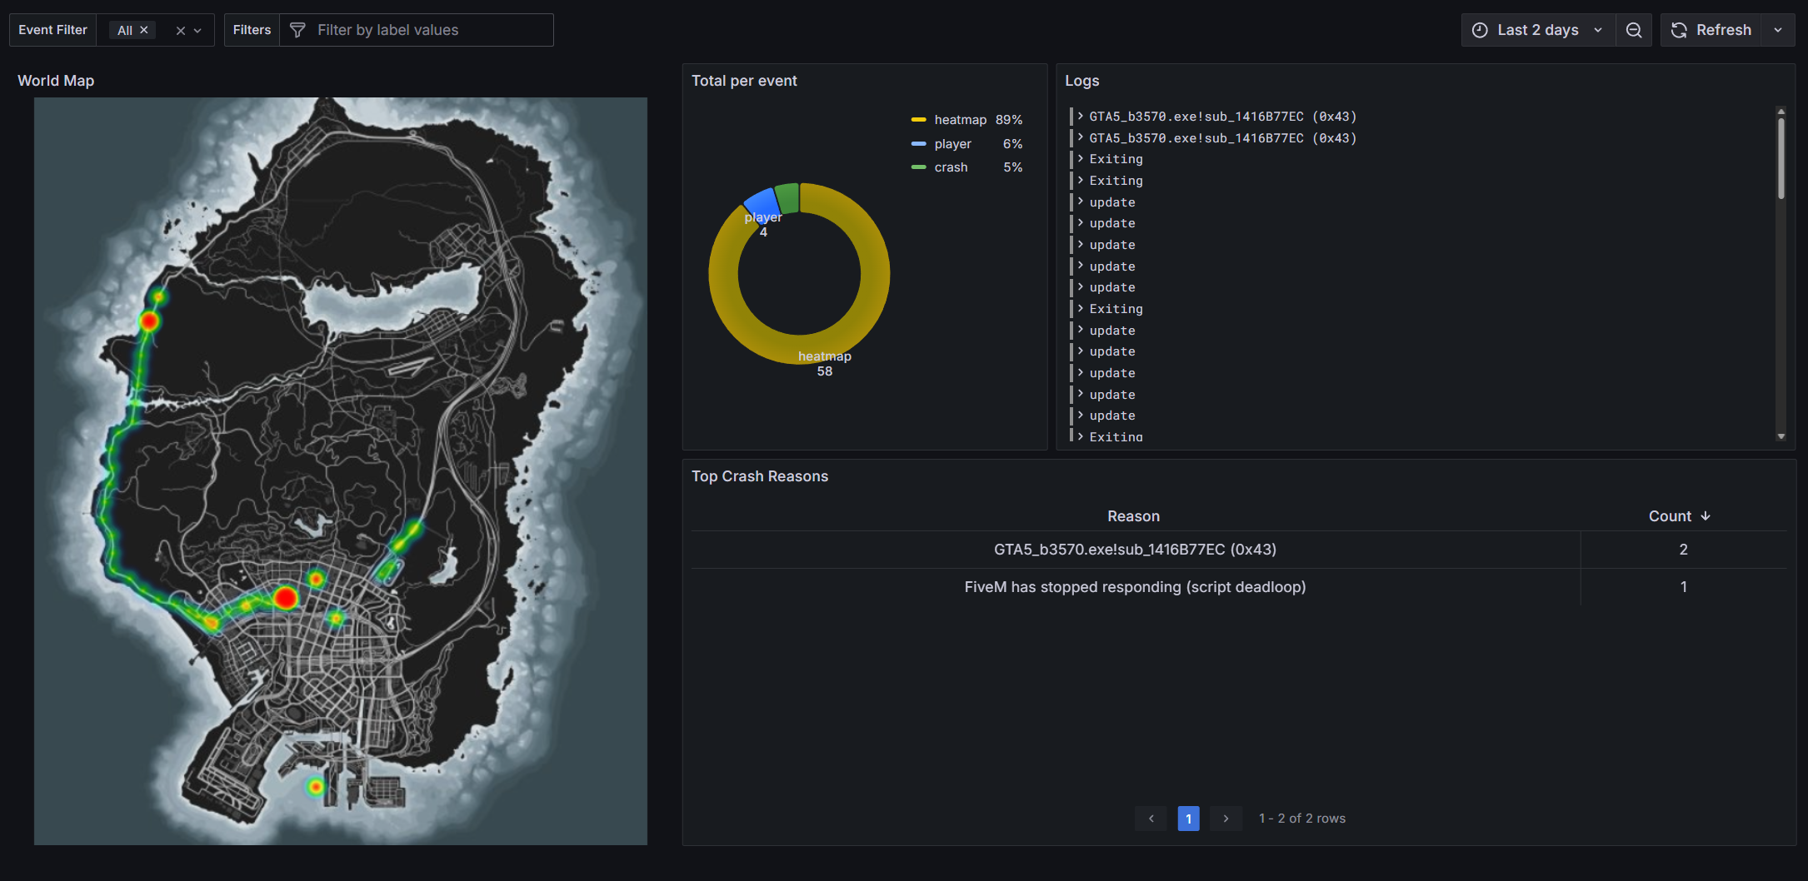This screenshot has width=1808, height=881.
Task: Open the refresh interval dropdown
Action: point(1778,30)
